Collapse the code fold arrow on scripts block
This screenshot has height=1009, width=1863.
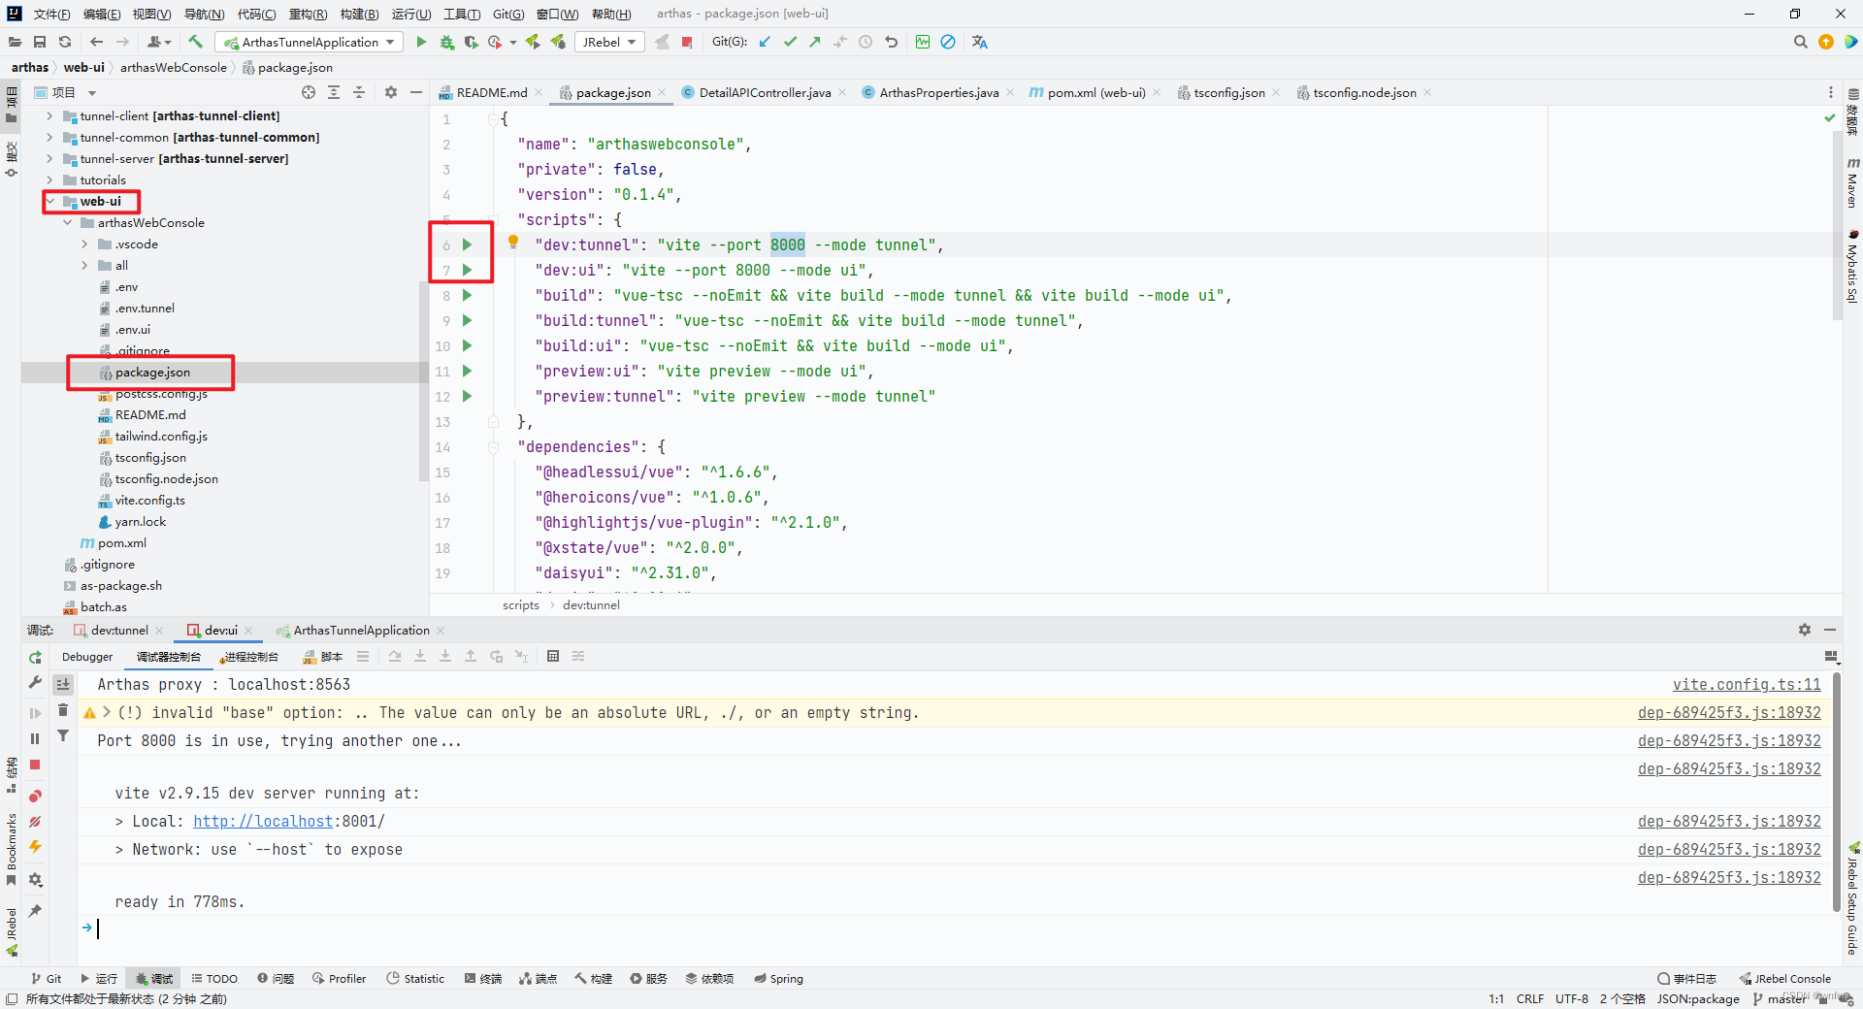pyautogui.click(x=493, y=219)
